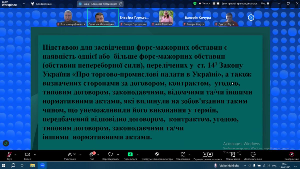Expand audio options arrow beside Звук
This screenshot has width=300, height=169.
click(x=15, y=154)
